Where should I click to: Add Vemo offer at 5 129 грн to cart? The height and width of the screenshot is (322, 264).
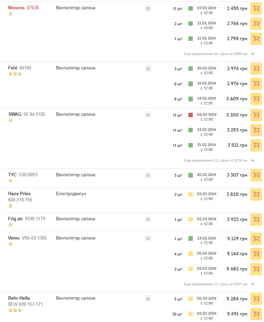coord(256,238)
